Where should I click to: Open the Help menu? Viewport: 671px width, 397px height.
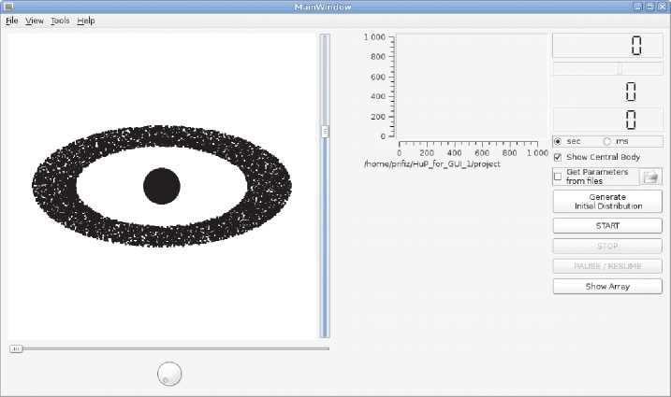[86, 21]
